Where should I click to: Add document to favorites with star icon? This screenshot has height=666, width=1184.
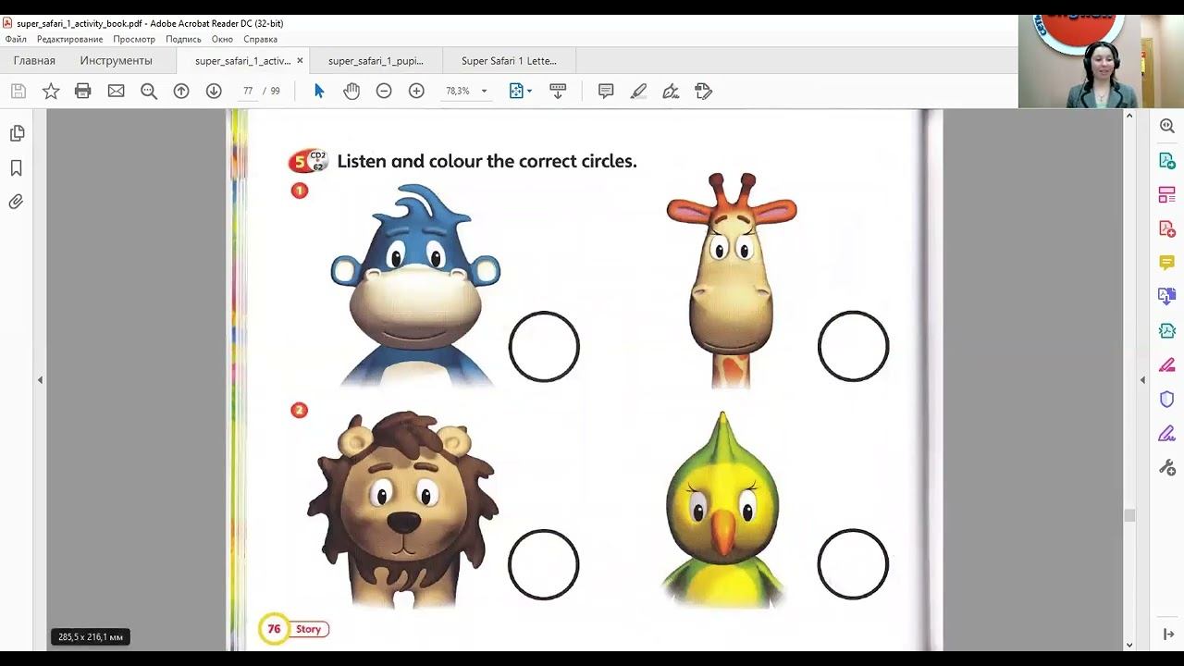51,91
